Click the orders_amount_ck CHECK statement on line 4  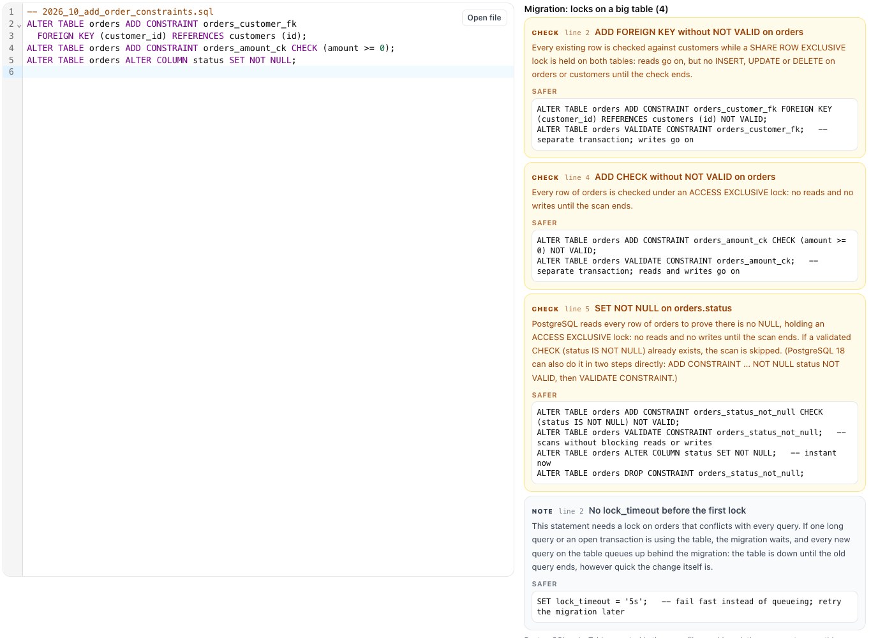click(x=211, y=48)
